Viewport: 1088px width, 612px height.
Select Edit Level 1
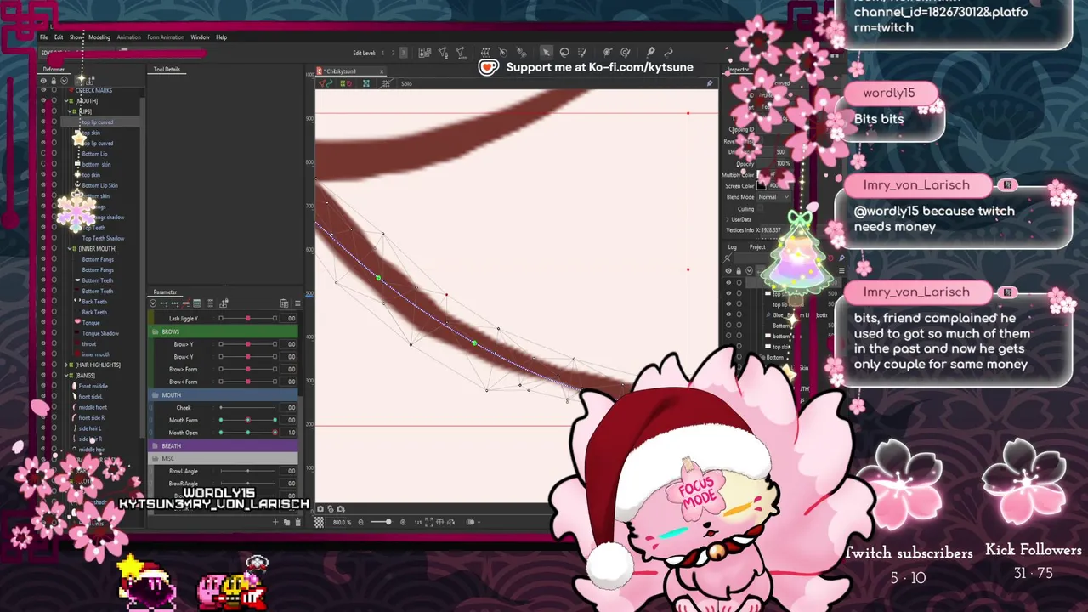[x=382, y=53]
